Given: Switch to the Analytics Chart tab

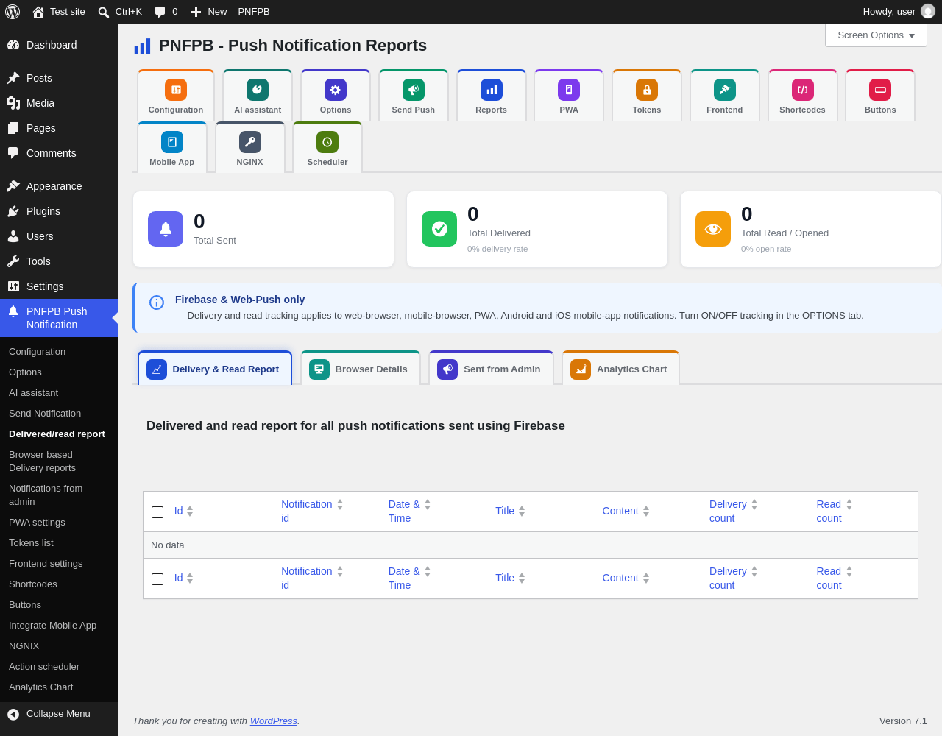Looking at the screenshot, I should (621, 369).
